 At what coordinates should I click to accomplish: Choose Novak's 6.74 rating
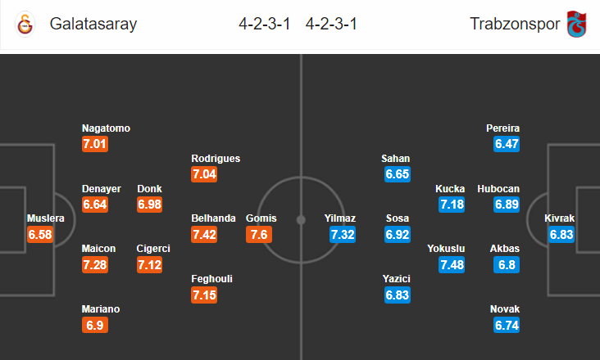pyautogui.click(x=507, y=326)
